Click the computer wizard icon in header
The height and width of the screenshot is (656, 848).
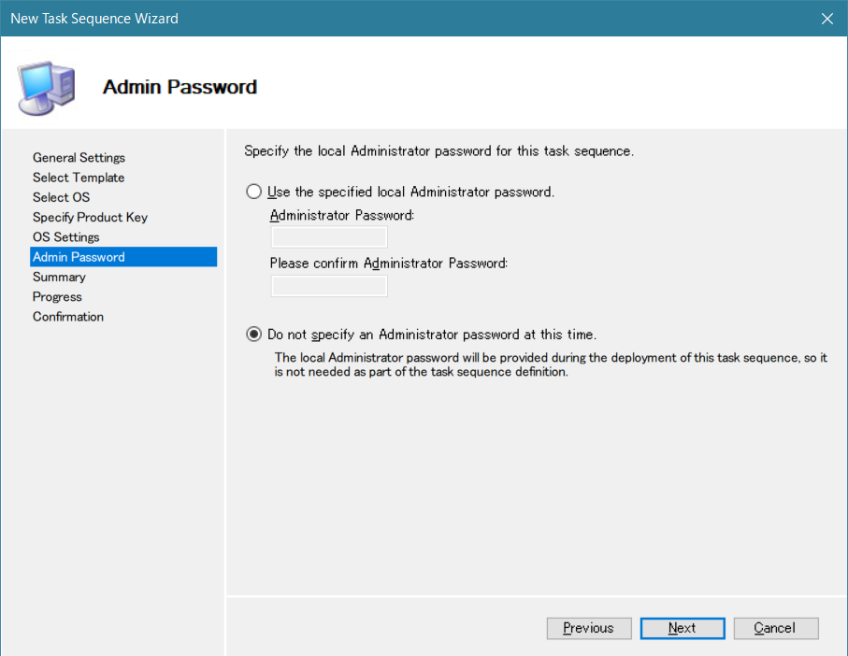click(x=47, y=87)
